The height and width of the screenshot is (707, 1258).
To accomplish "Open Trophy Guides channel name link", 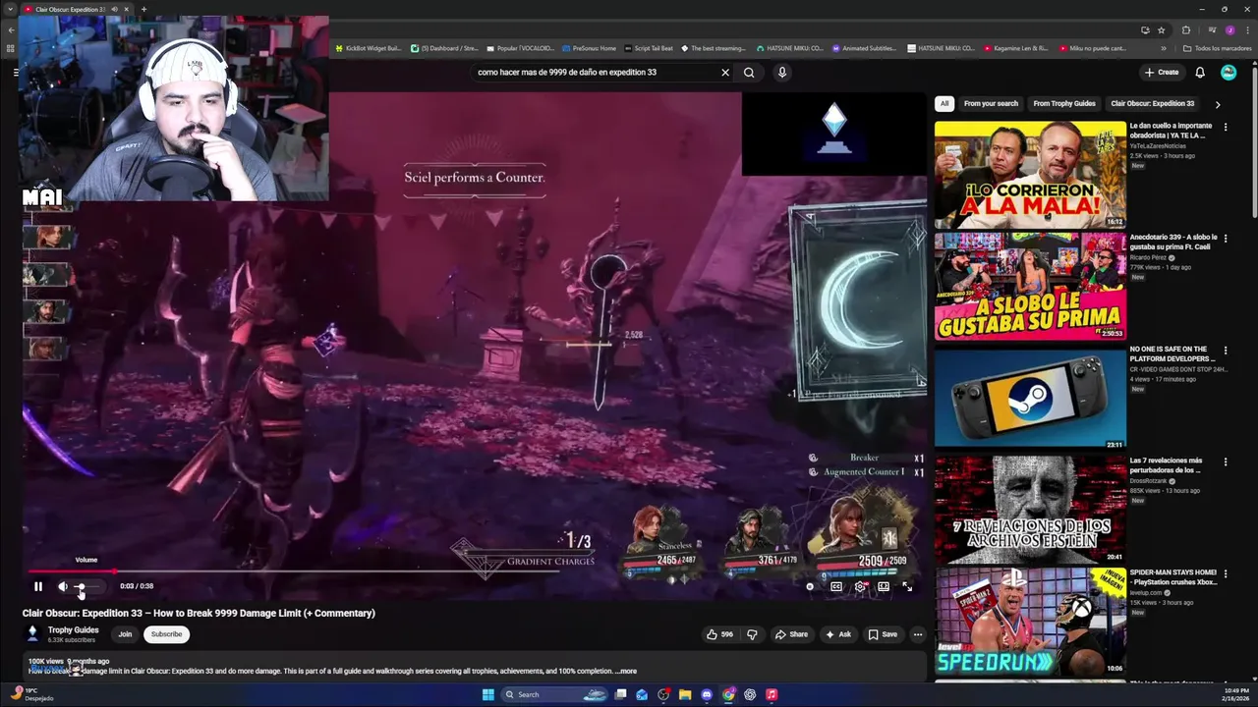I will pos(74,630).
